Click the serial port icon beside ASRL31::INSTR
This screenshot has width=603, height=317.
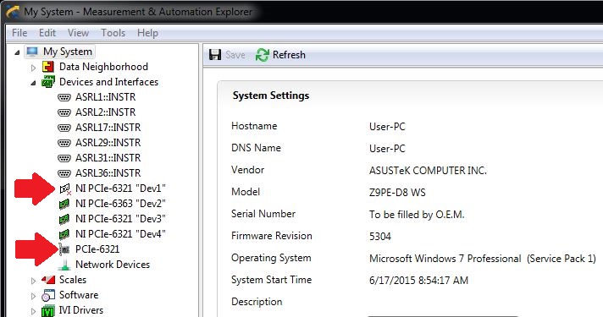(64, 158)
